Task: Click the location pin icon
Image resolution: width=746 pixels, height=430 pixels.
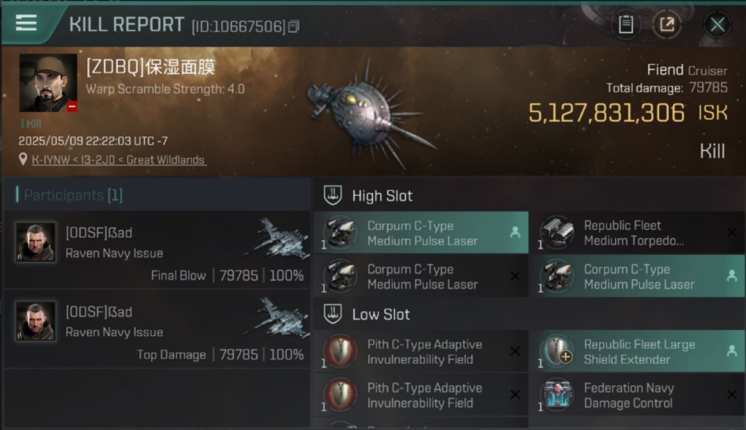Action: click(23, 159)
